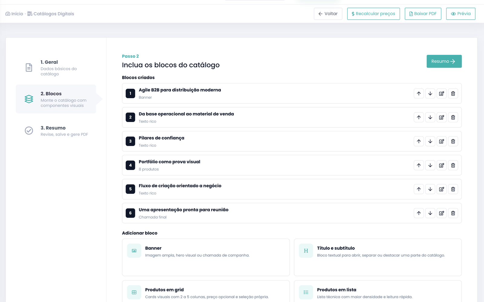Edit 'Fluxo de criação orientado a negócio' block
Screen dimensions: 484x302
pyautogui.click(x=442, y=189)
